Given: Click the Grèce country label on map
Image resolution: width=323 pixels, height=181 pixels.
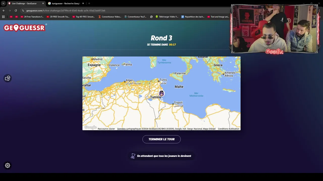Looking at the screenshot, I should [218, 65].
